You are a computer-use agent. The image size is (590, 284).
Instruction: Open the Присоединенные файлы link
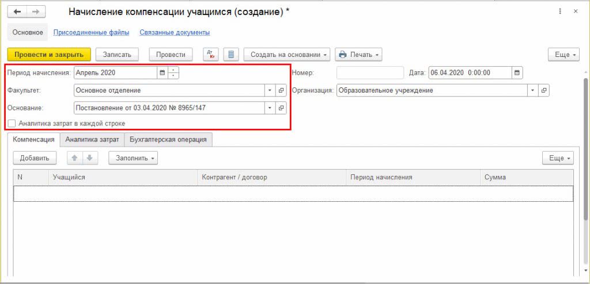click(91, 33)
